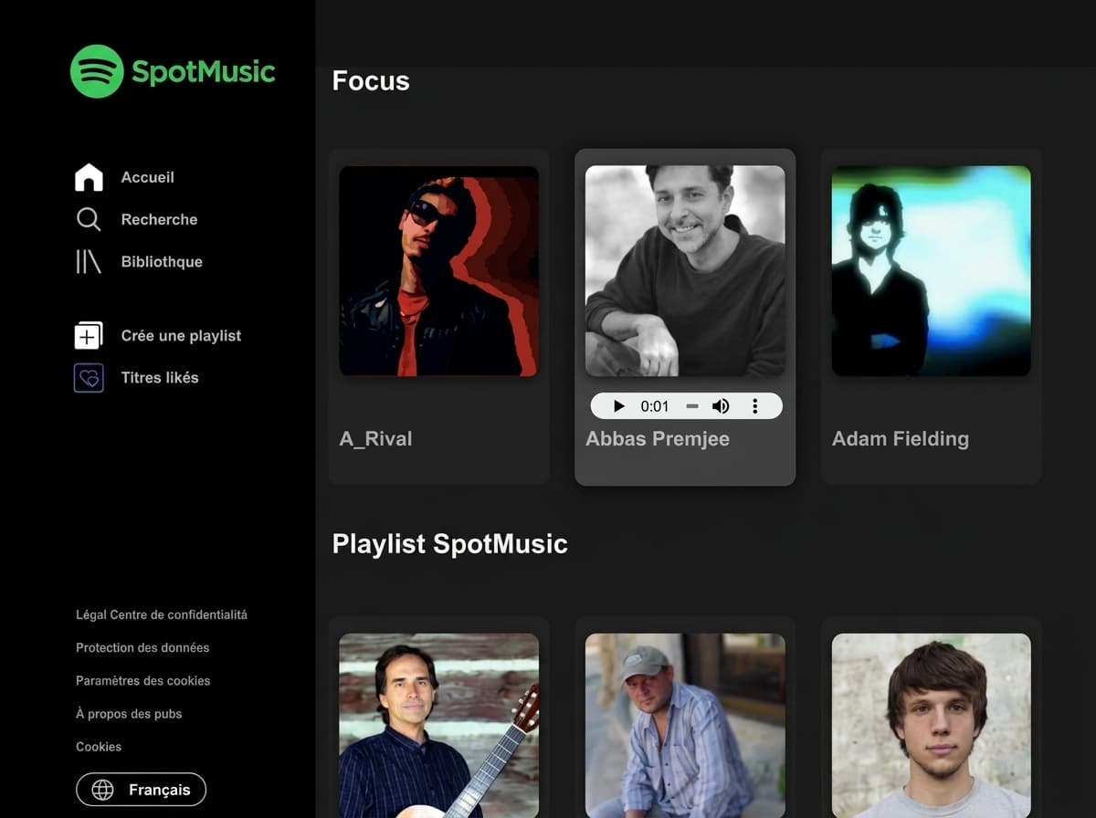The width and height of the screenshot is (1096, 818).
Task: Click the library icon beside Bibliothque
Action: point(89,262)
